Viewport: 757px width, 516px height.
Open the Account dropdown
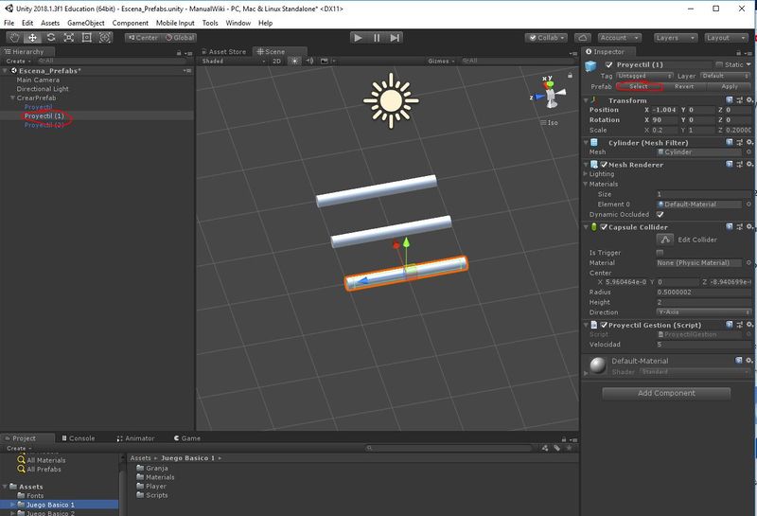coord(620,38)
